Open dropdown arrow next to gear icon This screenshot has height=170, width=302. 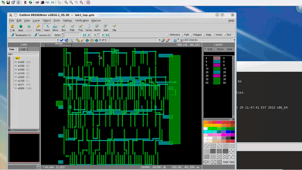[x=178, y=40]
